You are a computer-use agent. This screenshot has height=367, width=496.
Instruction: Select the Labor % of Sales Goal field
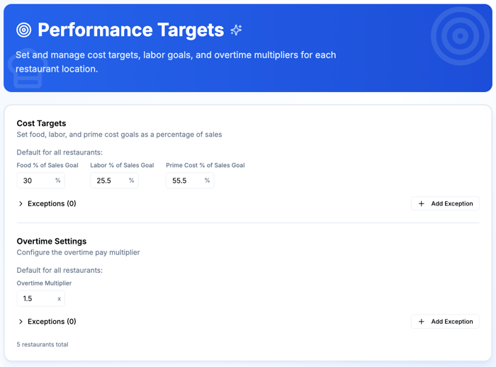coord(108,181)
